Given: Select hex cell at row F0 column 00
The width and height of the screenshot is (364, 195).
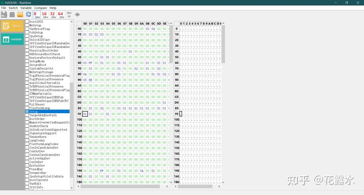Looking at the screenshot, I should pyautogui.click(x=85, y=114).
